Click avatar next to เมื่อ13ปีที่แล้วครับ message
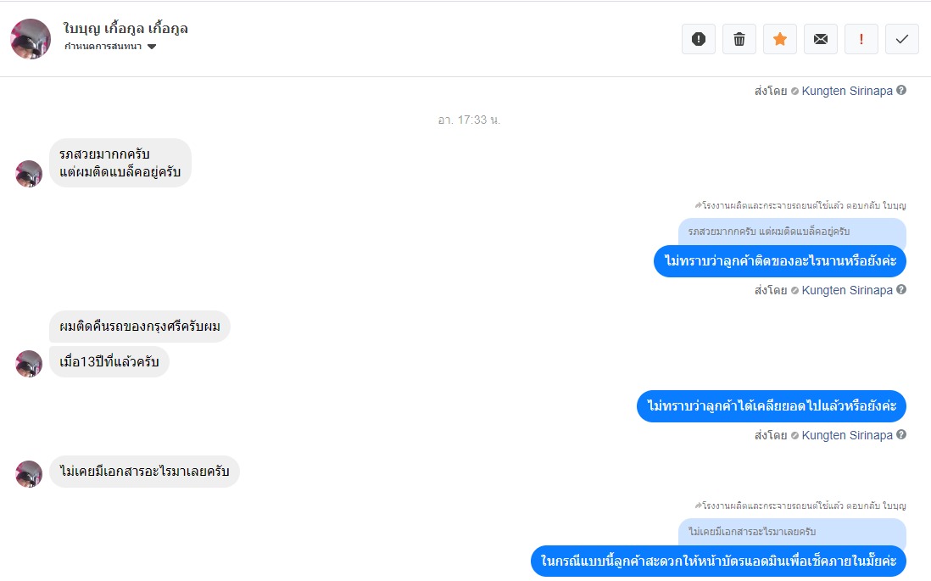The width and height of the screenshot is (931, 581). 29,364
